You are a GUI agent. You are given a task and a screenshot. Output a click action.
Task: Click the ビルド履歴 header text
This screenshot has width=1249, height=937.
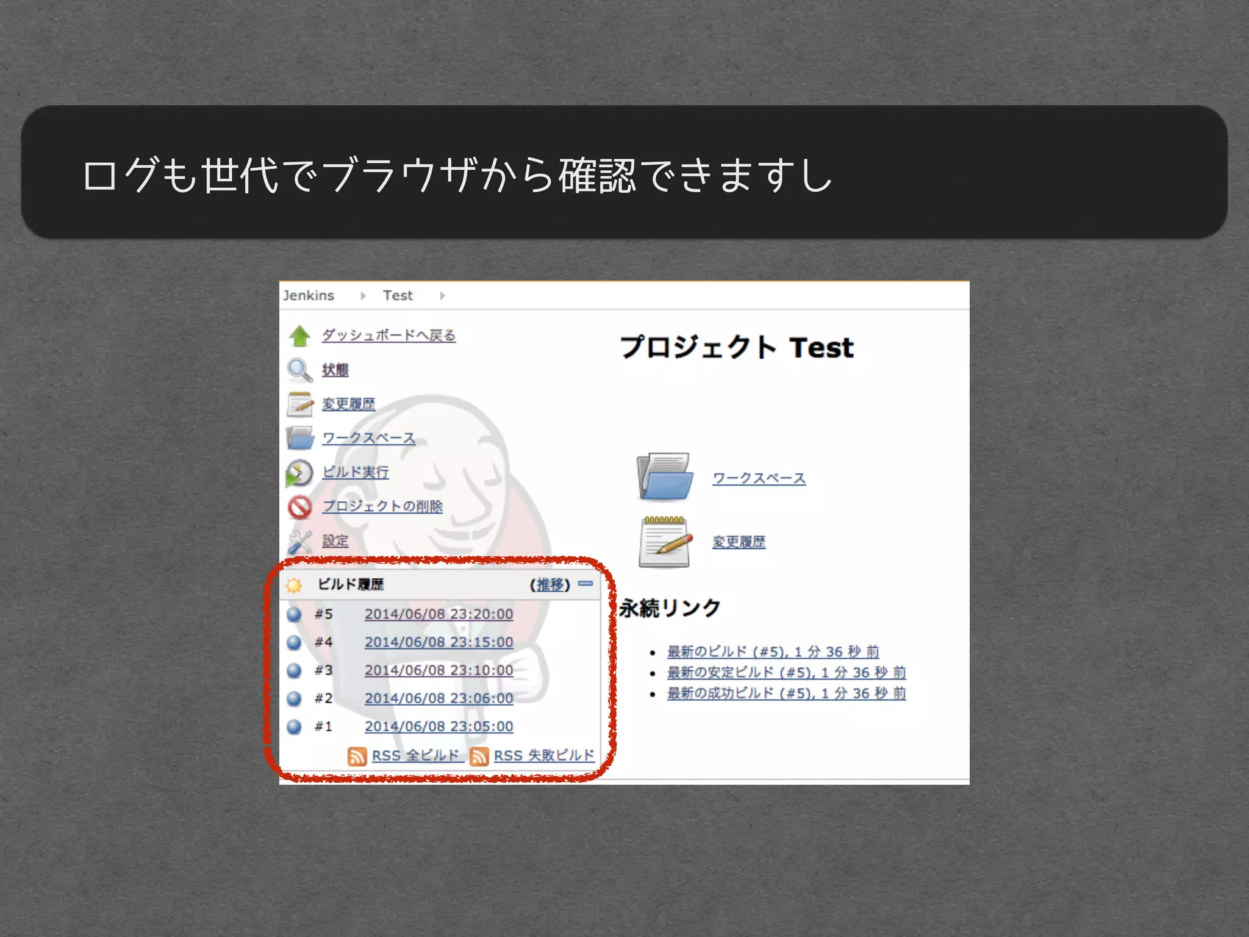[x=351, y=584]
